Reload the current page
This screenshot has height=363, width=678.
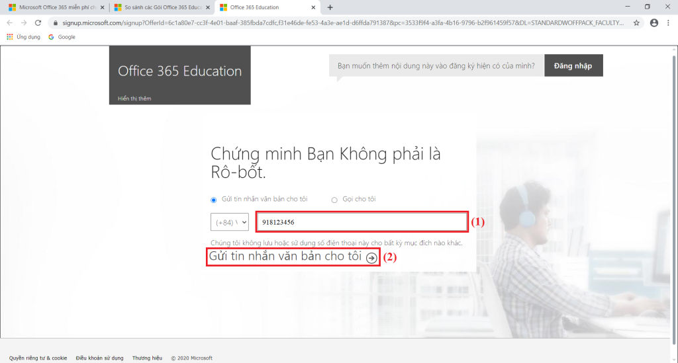tap(38, 23)
